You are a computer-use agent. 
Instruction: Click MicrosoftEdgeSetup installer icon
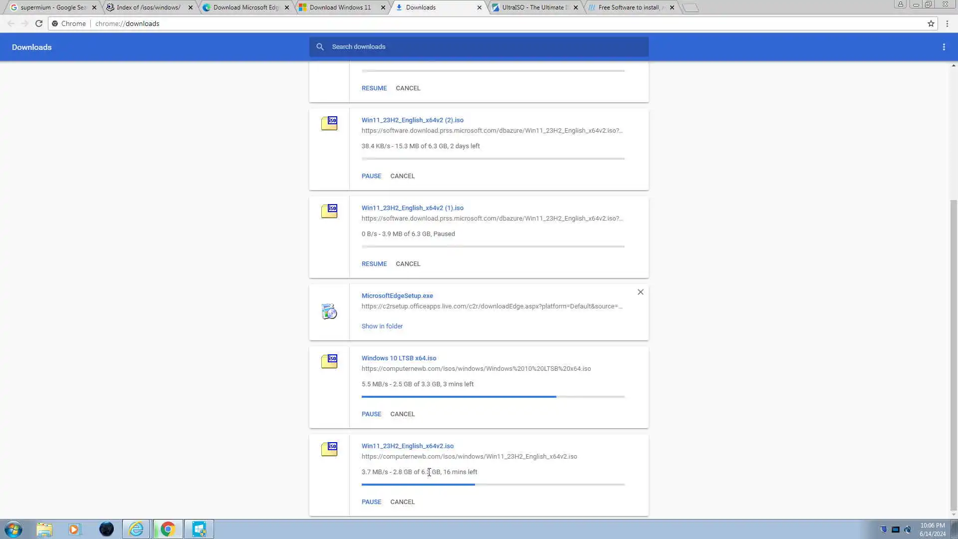click(x=329, y=311)
